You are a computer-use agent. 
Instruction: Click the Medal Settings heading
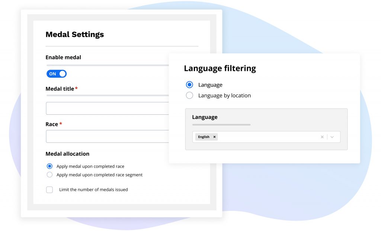click(74, 35)
